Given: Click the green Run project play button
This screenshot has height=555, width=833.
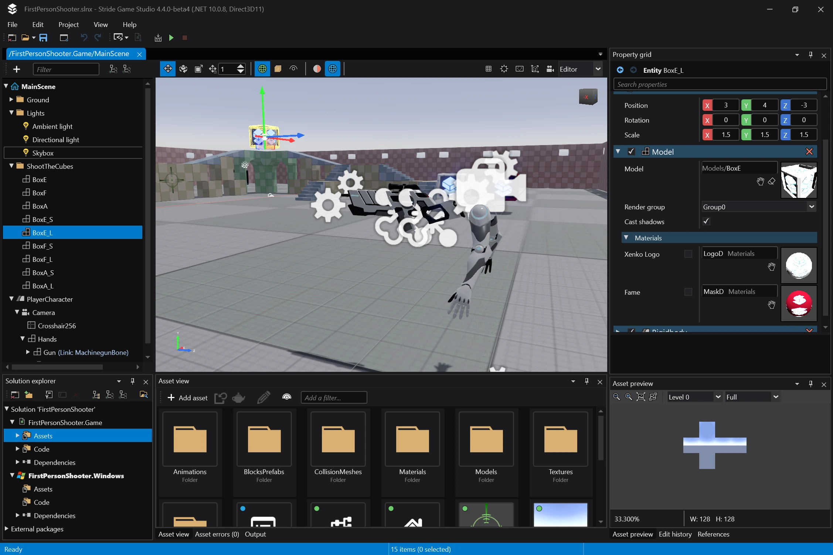Looking at the screenshot, I should [x=171, y=38].
